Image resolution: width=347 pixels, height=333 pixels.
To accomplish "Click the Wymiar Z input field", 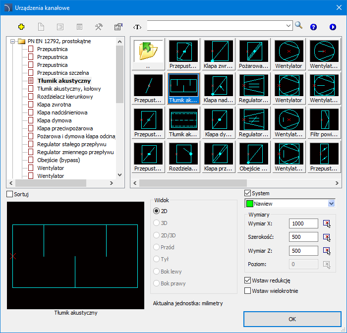I will coord(304,251).
